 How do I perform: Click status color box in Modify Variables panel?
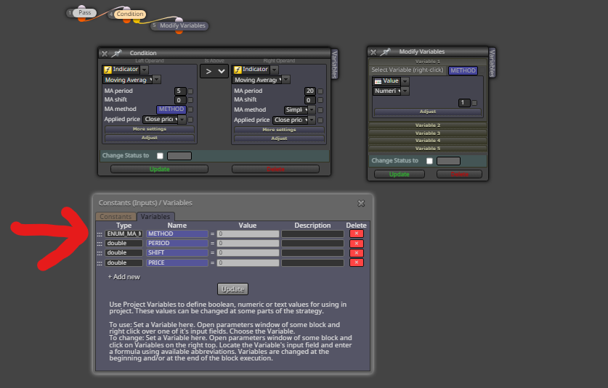tap(448, 161)
